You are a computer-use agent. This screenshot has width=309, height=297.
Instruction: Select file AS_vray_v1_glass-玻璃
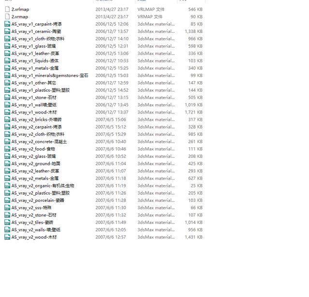[x=33, y=46]
